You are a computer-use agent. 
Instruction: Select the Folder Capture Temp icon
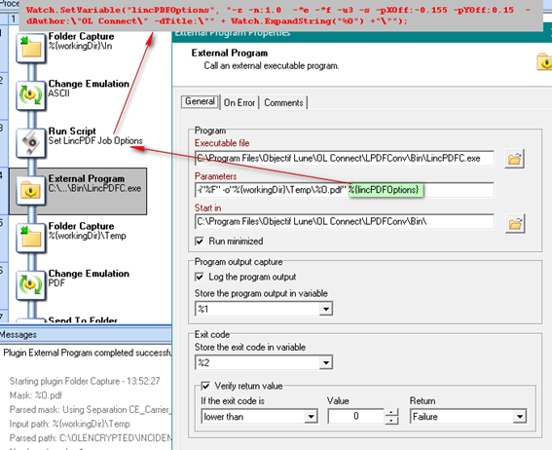30,238
